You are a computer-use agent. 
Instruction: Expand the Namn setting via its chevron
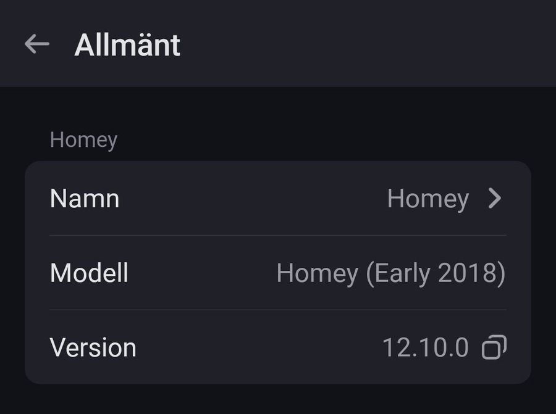[x=495, y=199]
